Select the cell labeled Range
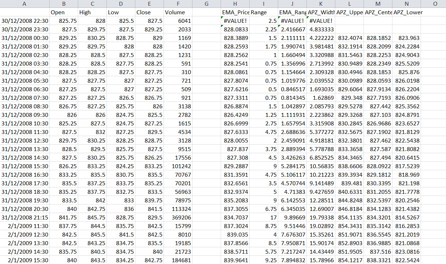 [x=264, y=12]
